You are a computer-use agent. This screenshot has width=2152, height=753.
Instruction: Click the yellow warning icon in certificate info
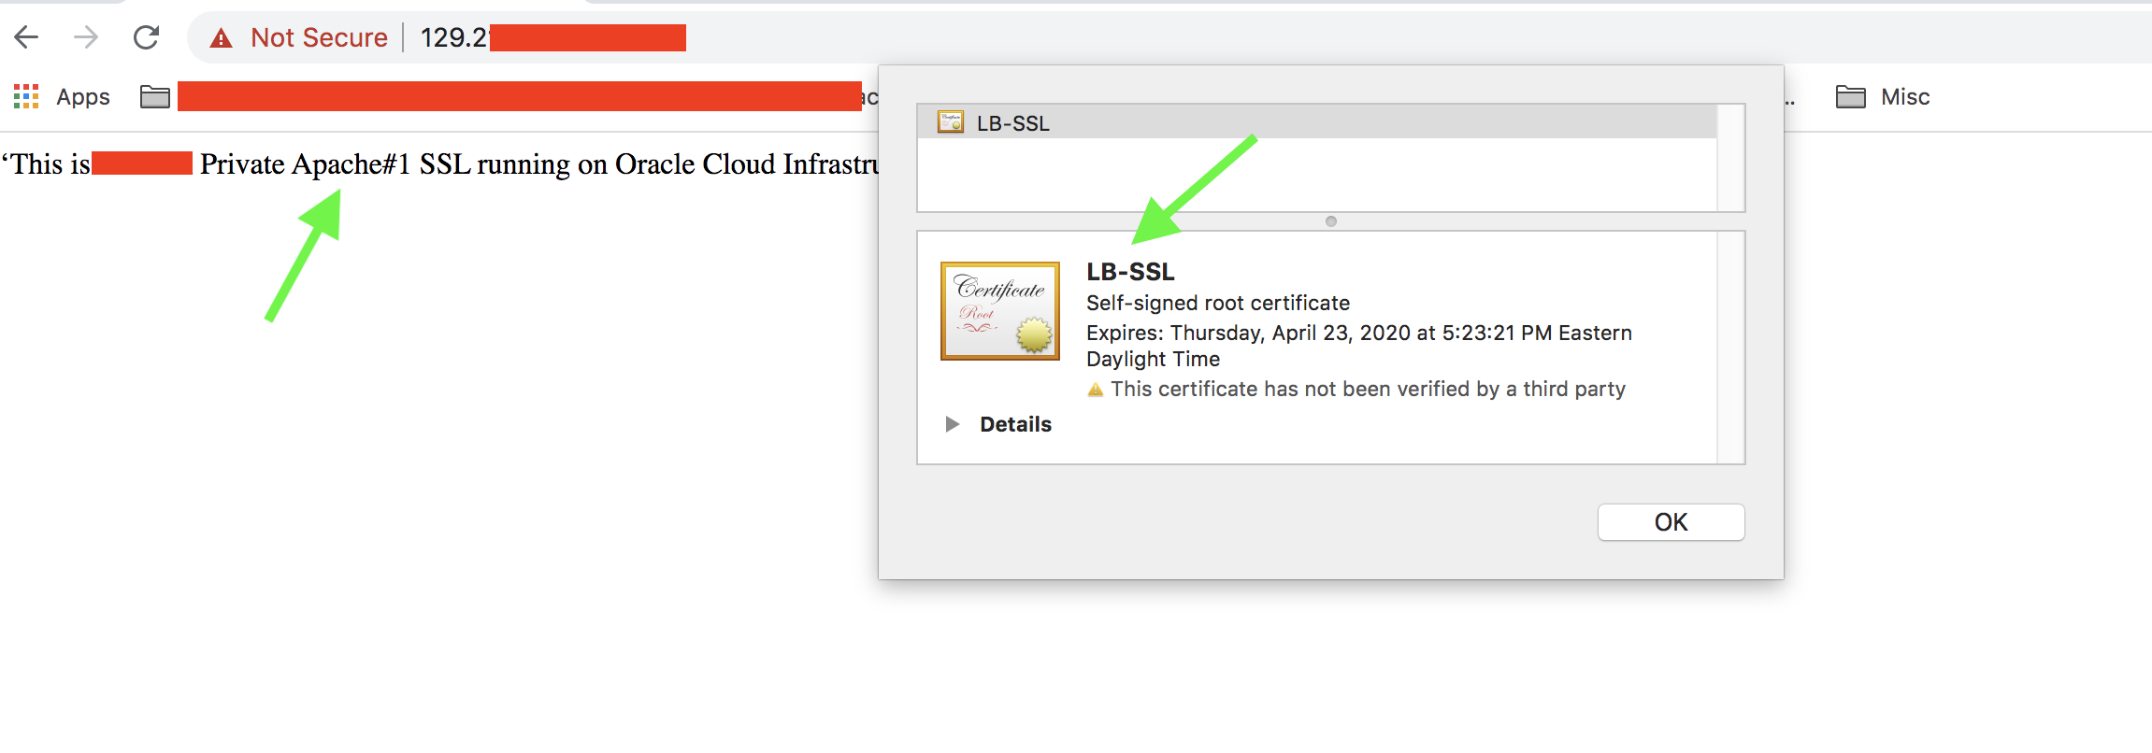[1096, 390]
